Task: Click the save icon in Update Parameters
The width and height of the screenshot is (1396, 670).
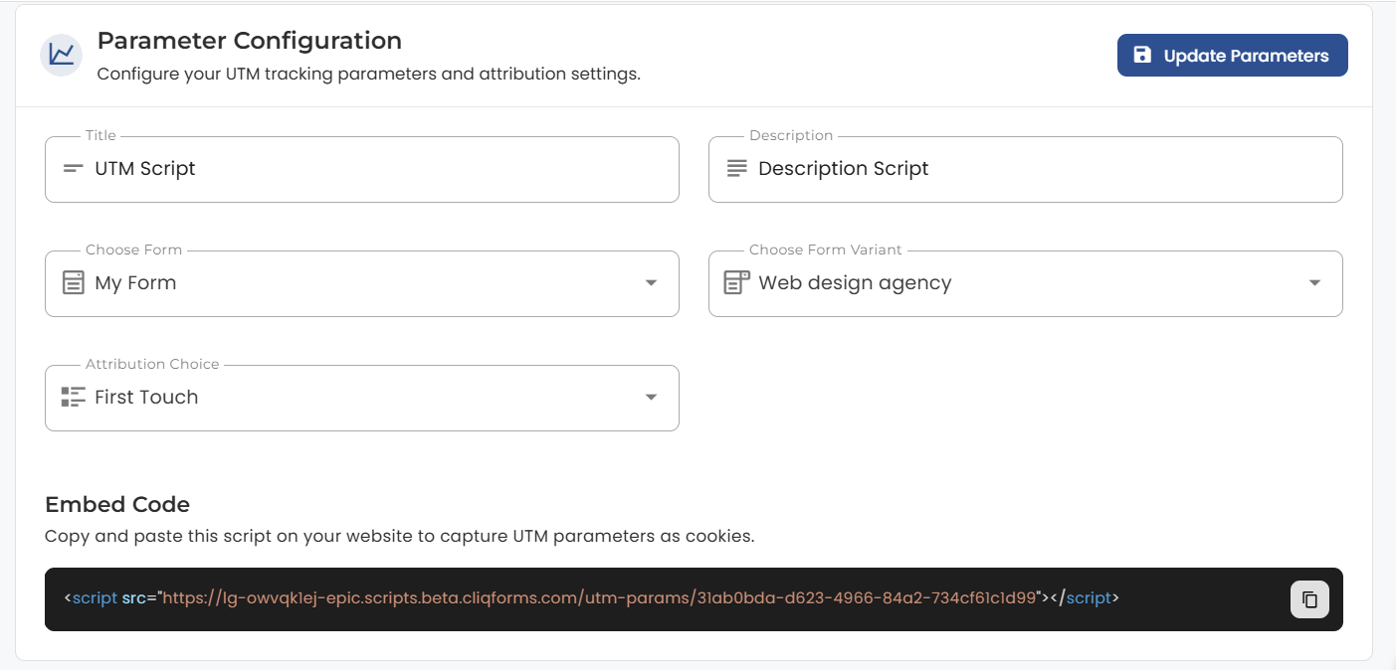Action: (1142, 56)
